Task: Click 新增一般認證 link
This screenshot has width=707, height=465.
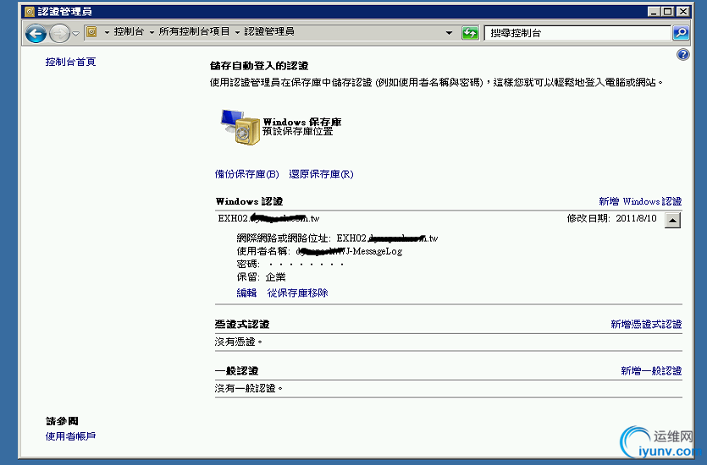Action: [x=651, y=371]
